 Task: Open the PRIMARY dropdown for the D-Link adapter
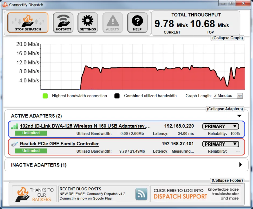tap(221, 126)
